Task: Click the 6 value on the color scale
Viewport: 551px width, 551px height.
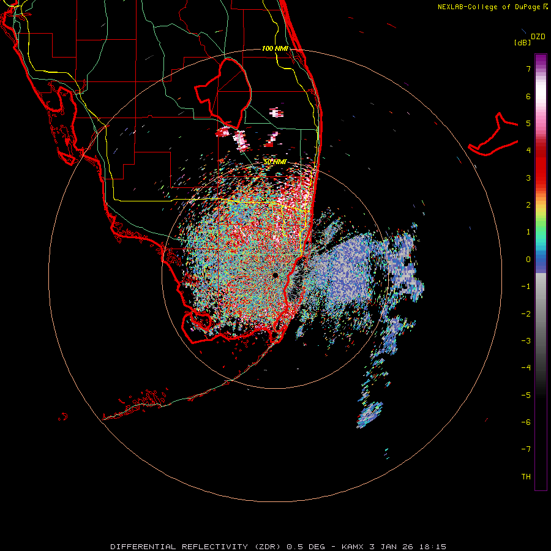Action: click(528, 96)
